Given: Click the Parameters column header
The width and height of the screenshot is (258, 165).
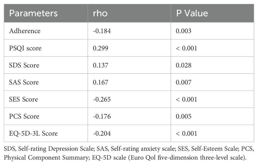Looking at the screenshot, I should pos(33,13).
